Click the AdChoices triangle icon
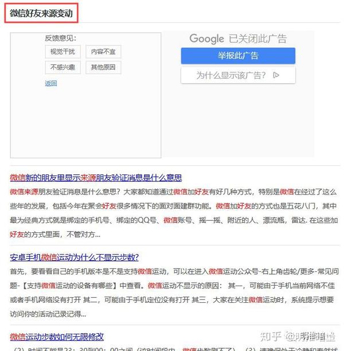 [x=276, y=75]
